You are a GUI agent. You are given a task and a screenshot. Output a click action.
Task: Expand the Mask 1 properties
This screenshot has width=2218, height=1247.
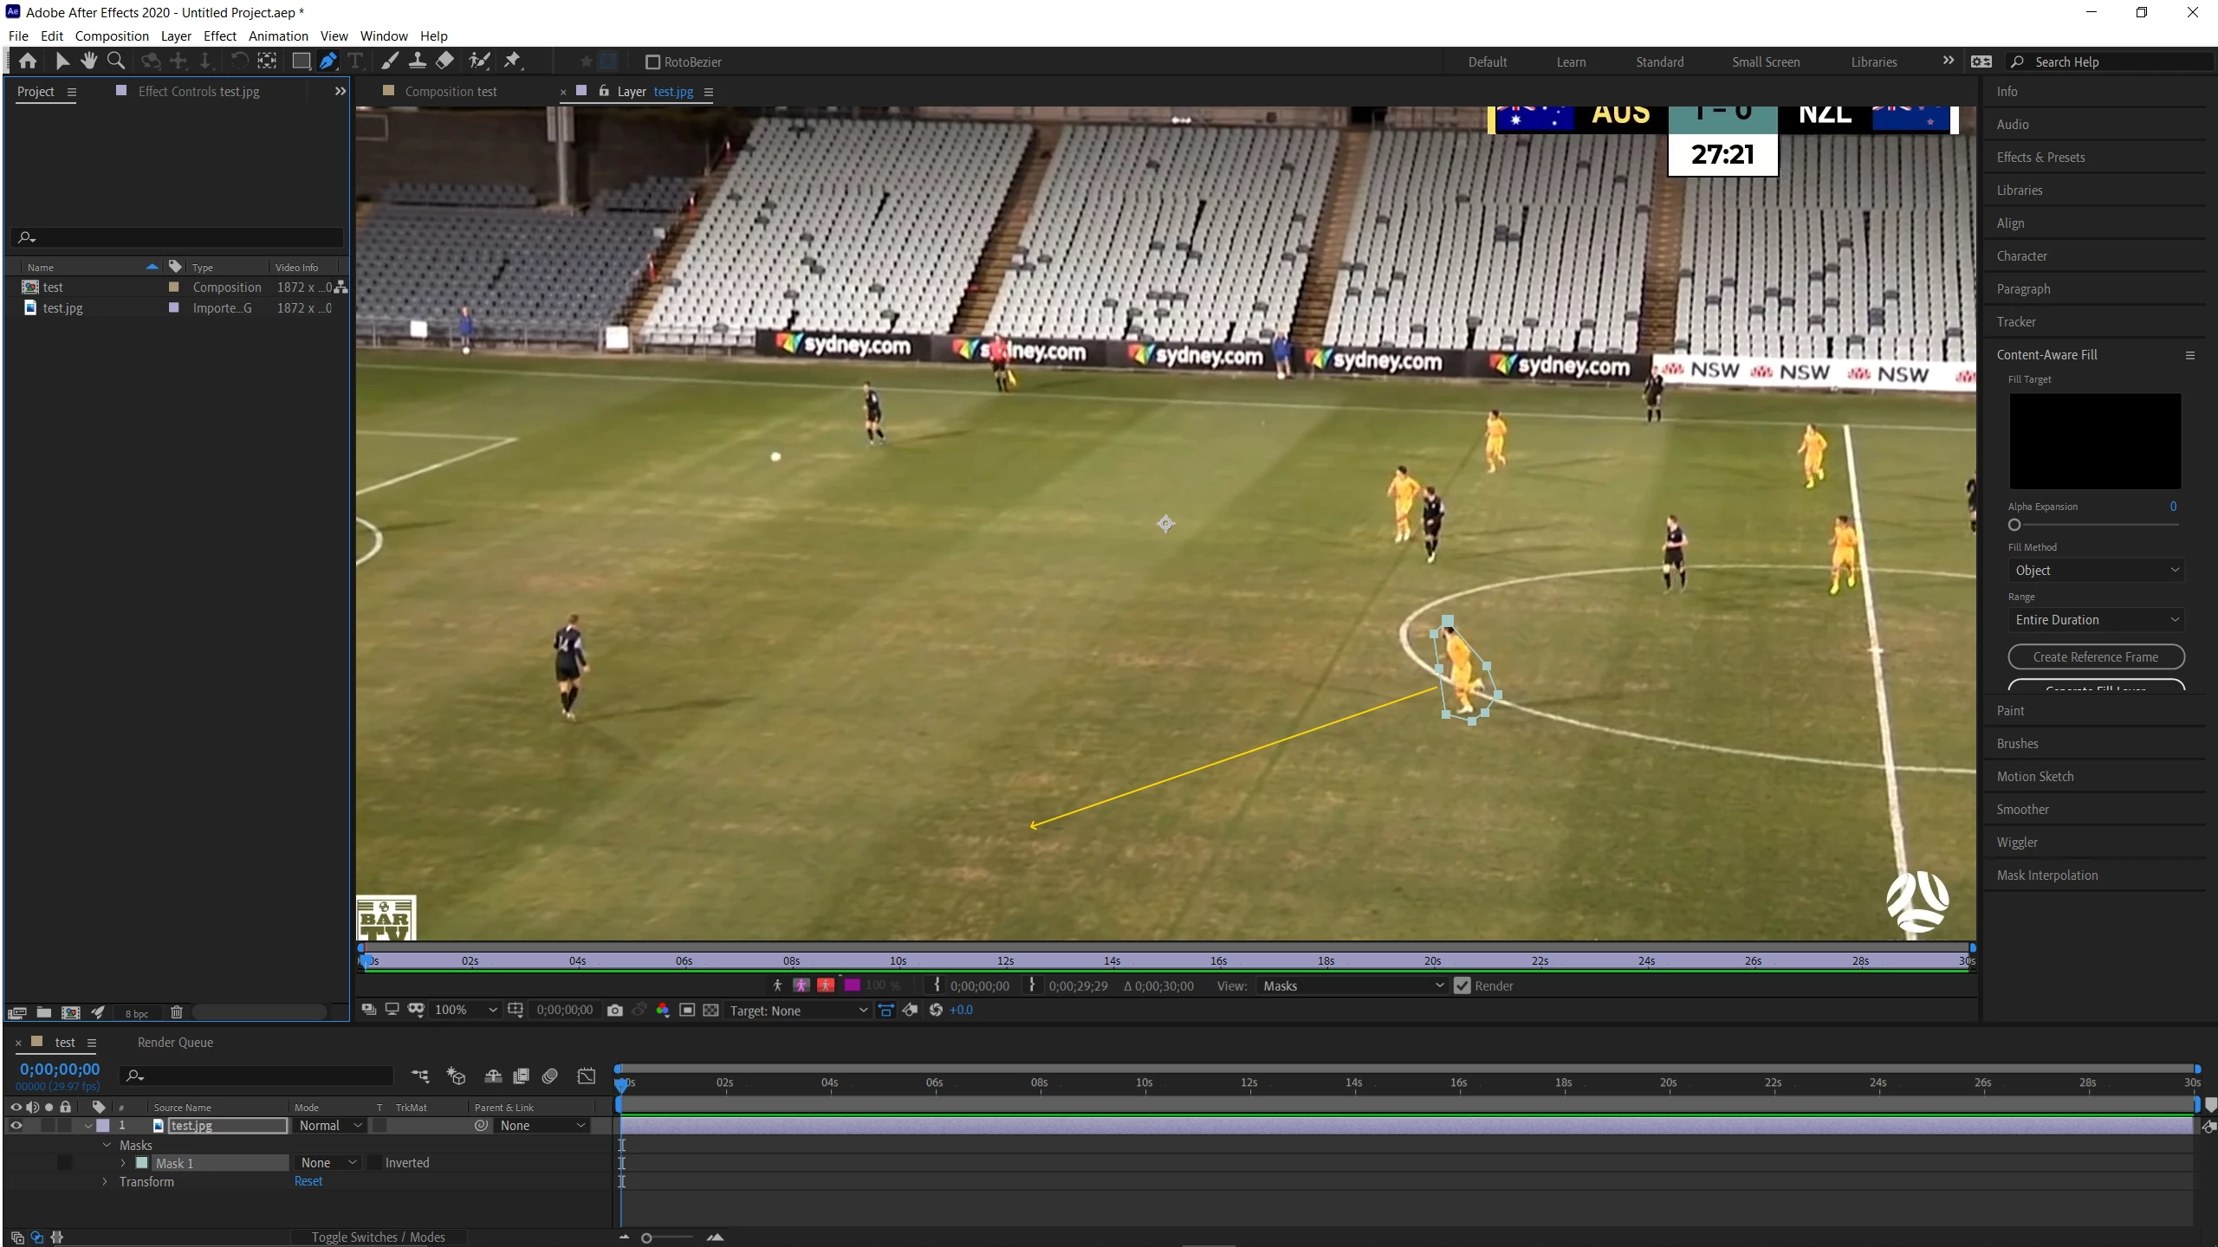123,1163
